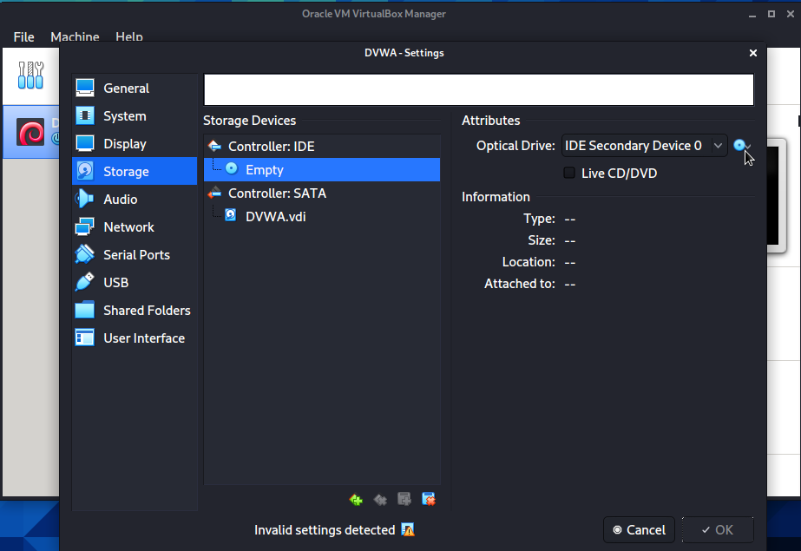Image resolution: width=801 pixels, height=551 pixels.
Task: Click the VM preview thumbnail in Manager
Action: tap(777, 195)
